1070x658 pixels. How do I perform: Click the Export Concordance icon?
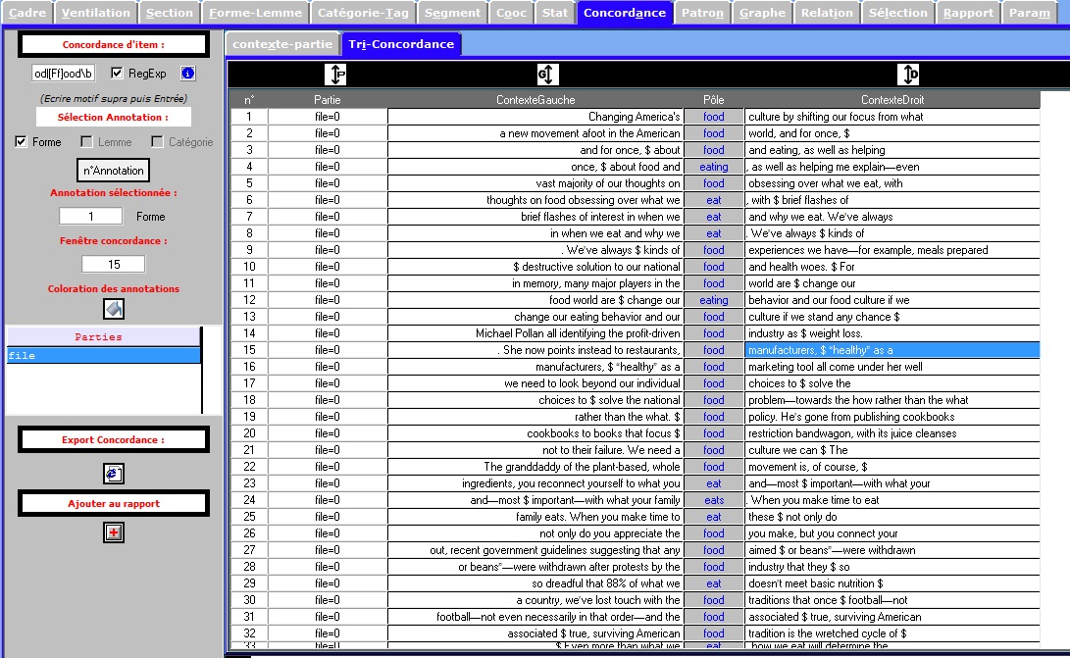(114, 473)
